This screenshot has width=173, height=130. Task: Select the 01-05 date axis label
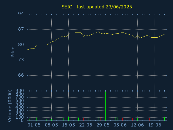34,125
